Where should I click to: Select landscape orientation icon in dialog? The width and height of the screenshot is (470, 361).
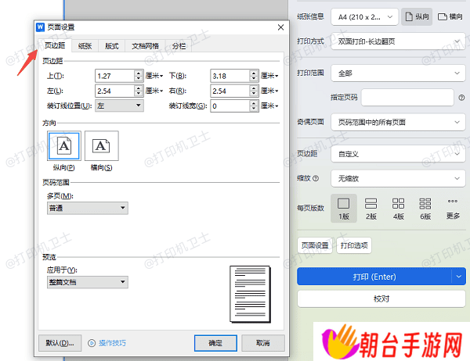[x=101, y=146]
